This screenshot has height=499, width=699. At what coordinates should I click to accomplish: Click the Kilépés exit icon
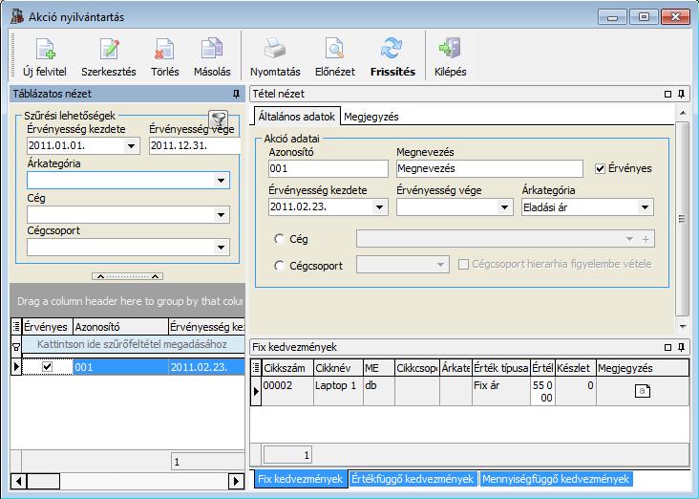[450, 48]
